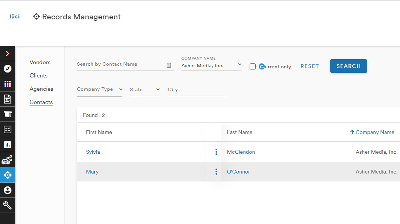Sort by Company Name column header

pos(375,132)
